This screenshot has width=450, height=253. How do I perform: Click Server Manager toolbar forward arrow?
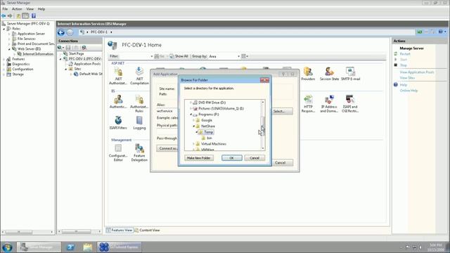point(10,15)
